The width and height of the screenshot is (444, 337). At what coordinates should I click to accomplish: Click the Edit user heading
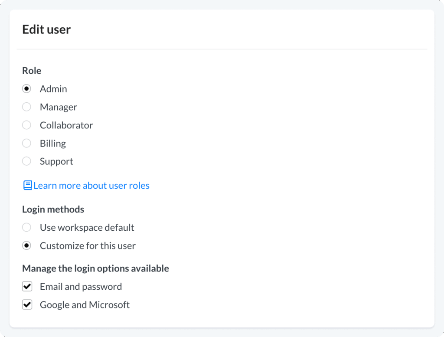click(x=46, y=29)
